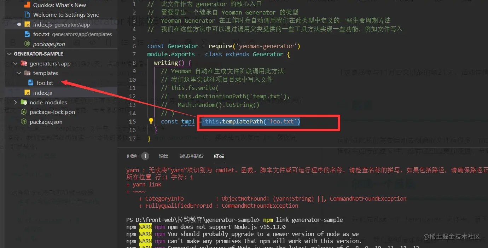Click the green node_modules folder icon

[x=24, y=102]
